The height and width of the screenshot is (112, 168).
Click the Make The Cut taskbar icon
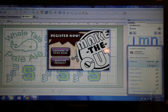coord(35,98)
